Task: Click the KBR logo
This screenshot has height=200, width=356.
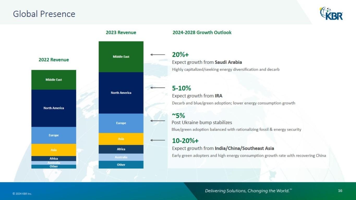Action: tap(331, 13)
